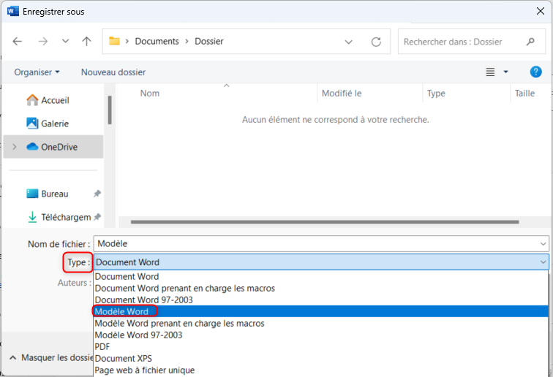This screenshot has height=377, width=553.
Task: Open the view layout options icon
Action: (491, 72)
